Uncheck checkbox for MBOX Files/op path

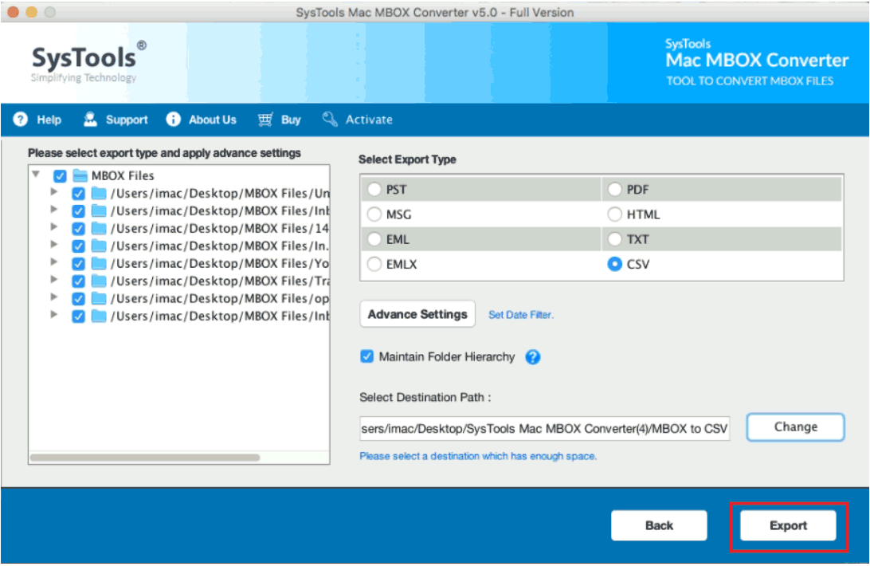click(x=78, y=299)
